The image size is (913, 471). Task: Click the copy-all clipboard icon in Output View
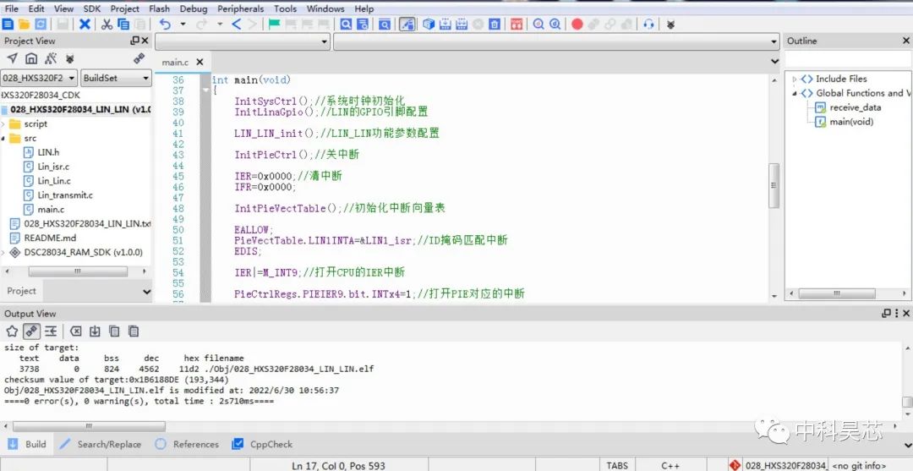click(x=134, y=331)
